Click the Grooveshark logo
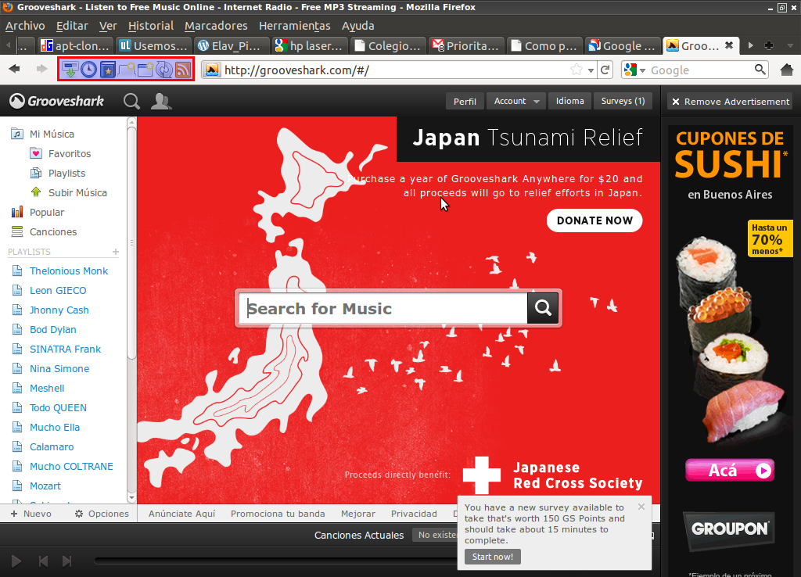Image resolution: width=801 pixels, height=577 pixels. point(56,101)
